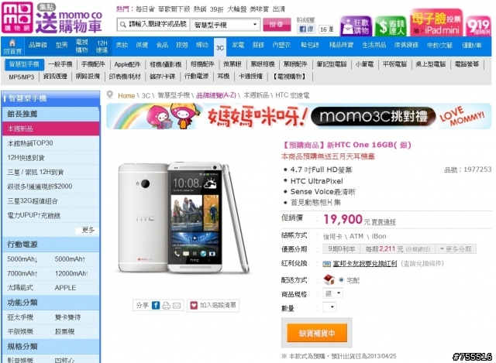496x363 pixels.
Task: Click the email envelope share icon
Action: point(177,306)
